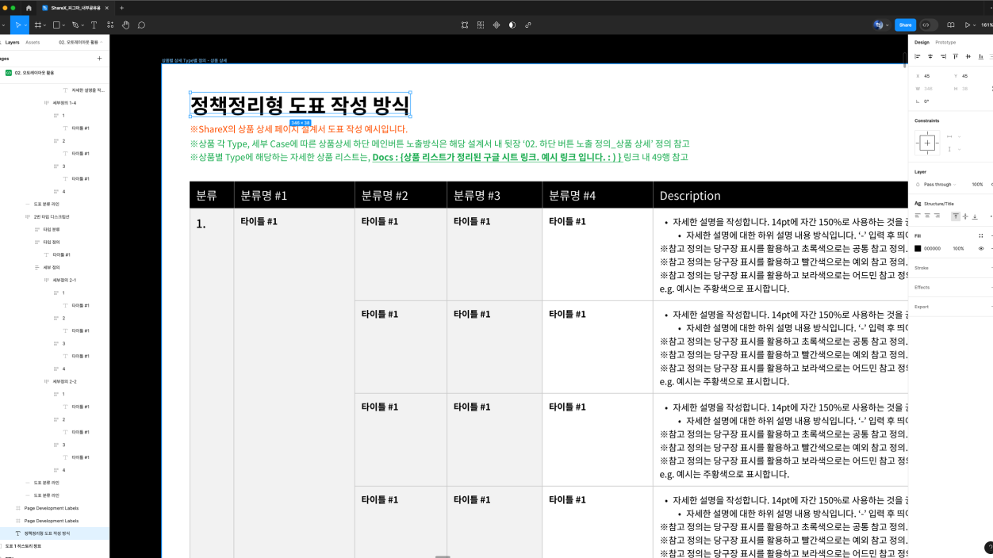Select the Move tool
The width and height of the screenshot is (993, 558).
pos(17,25)
